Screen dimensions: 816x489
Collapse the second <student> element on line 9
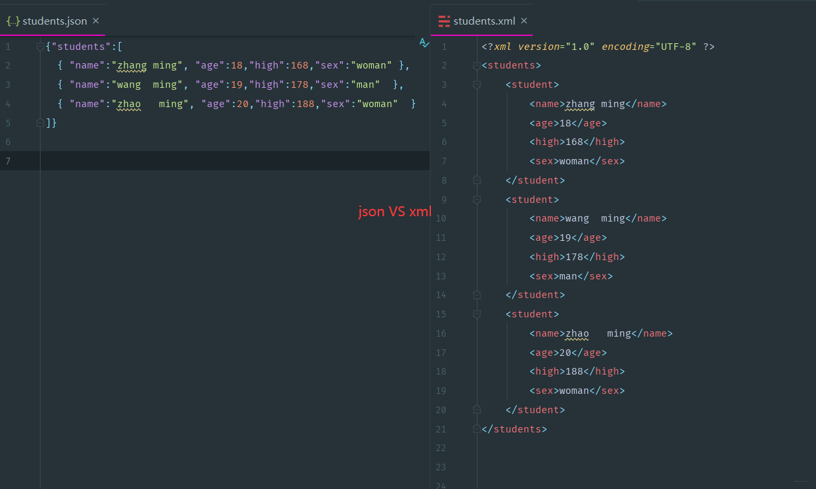coord(477,200)
